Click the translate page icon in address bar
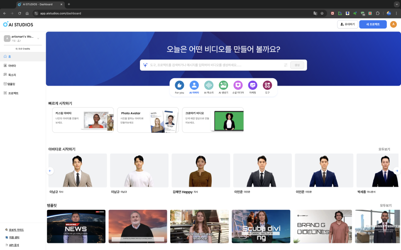This screenshot has width=401, height=250. coord(315,13)
